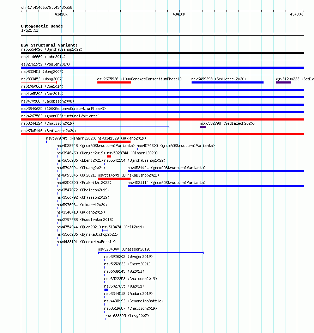Open nsv6499398 (Sedlazeck2020) label

(219, 79)
